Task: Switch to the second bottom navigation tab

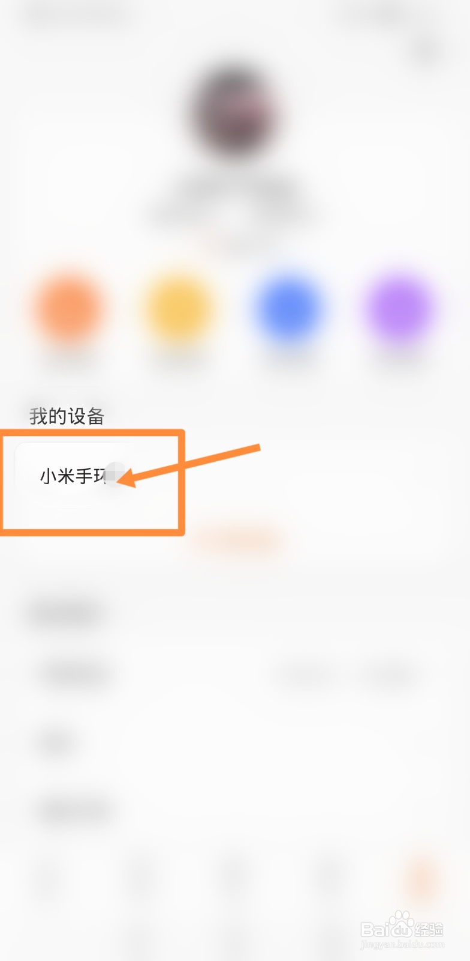Action: click(x=141, y=877)
